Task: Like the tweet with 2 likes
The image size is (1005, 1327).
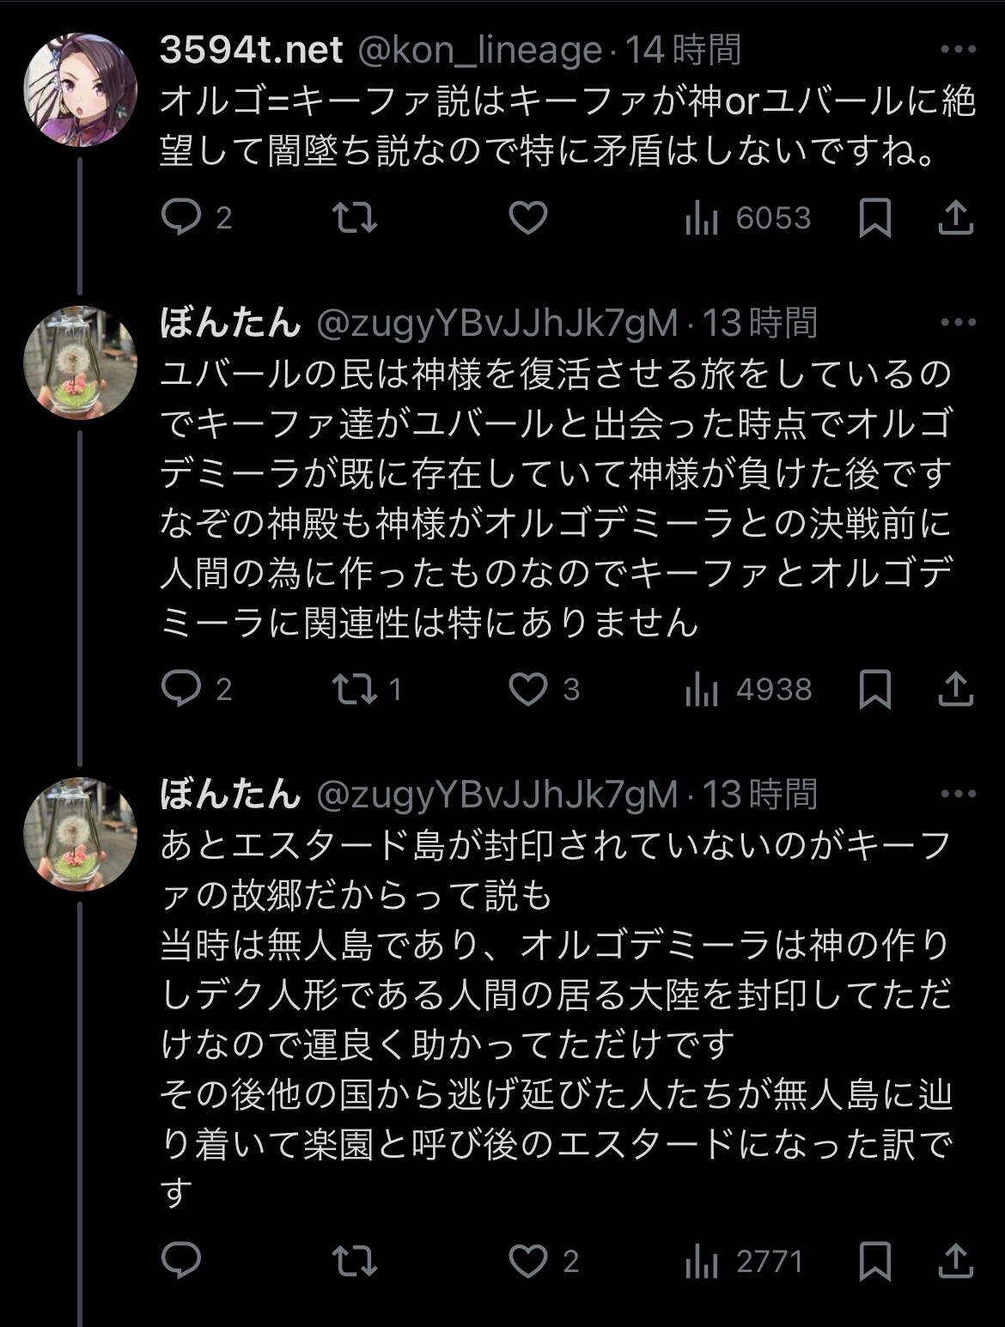Action: point(544,1261)
